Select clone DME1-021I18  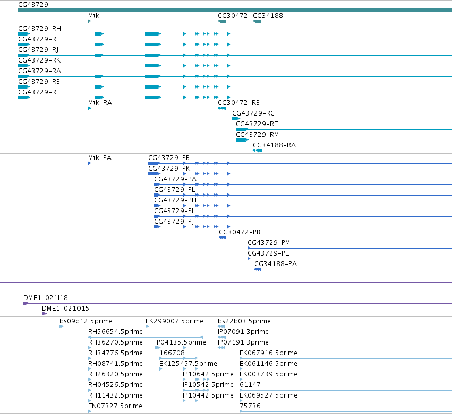(46, 298)
